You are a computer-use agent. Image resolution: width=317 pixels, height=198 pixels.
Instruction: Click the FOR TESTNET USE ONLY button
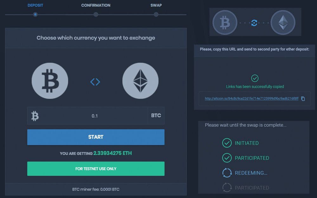pyautogui.click(x=96, y=169)
